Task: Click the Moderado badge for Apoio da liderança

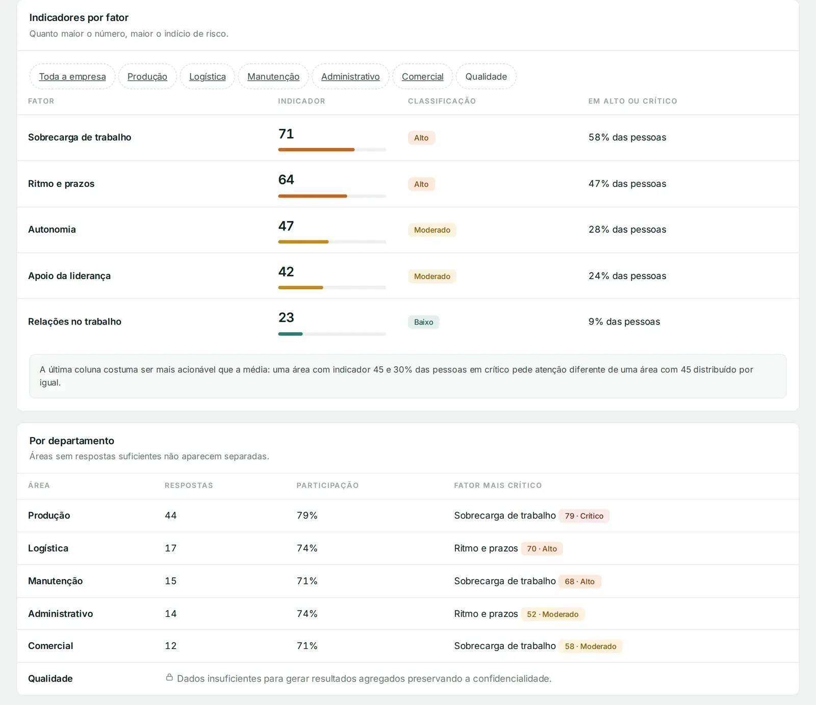Action: point(432,276)
